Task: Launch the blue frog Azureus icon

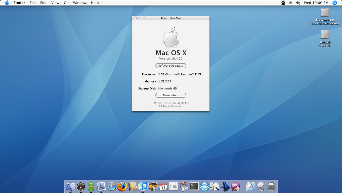Action: (225, 186)
